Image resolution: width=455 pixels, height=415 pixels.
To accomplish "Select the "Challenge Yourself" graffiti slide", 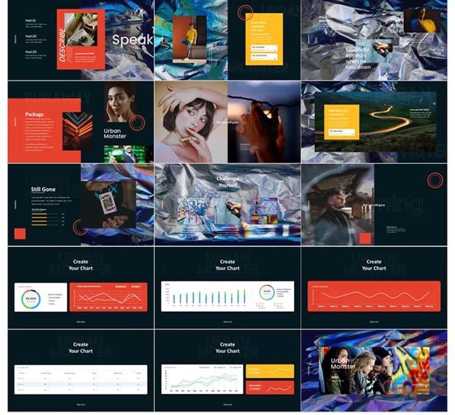I will (227, 204).
